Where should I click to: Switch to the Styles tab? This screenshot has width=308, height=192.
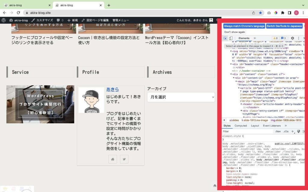(227, 126)
